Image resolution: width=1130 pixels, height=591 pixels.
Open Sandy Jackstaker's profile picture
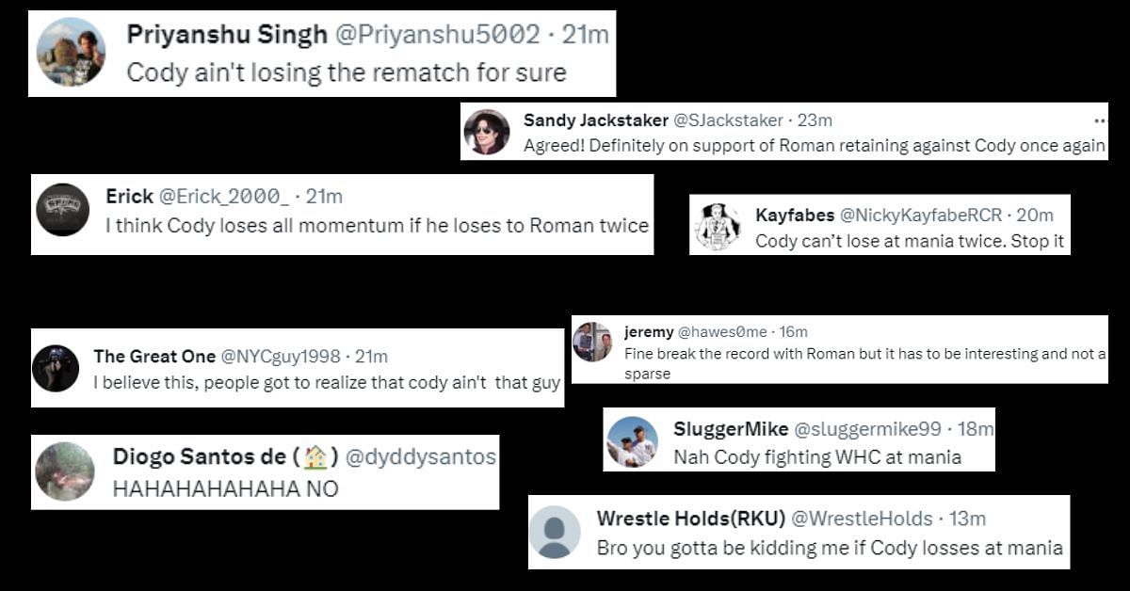487,132
